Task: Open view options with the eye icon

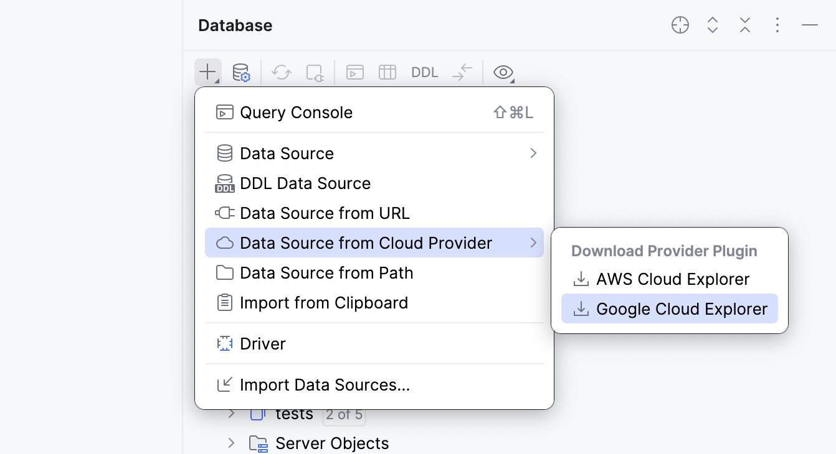Action: tap(502, 72)
